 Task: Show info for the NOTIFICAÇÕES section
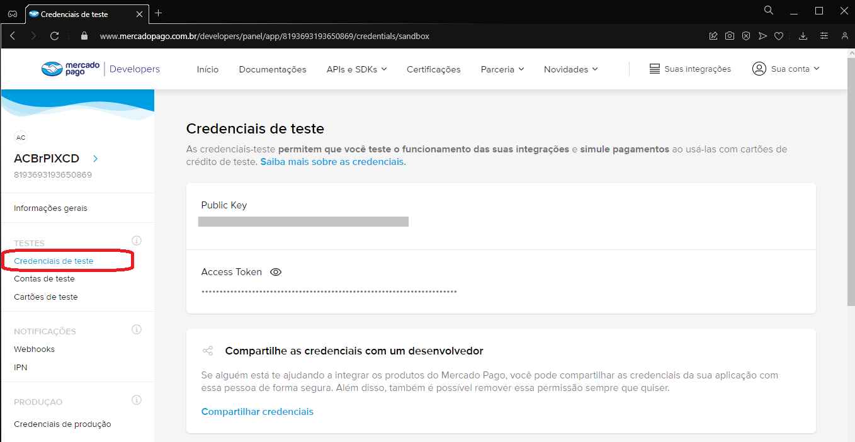pos(137,329)
